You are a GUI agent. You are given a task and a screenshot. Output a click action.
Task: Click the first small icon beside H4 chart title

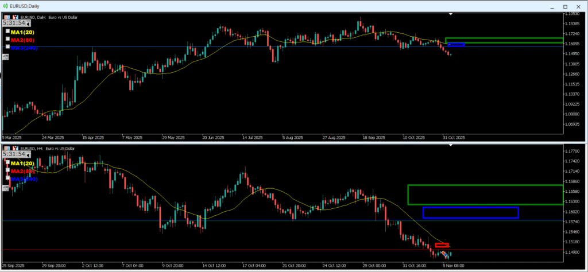pos(7,149)
